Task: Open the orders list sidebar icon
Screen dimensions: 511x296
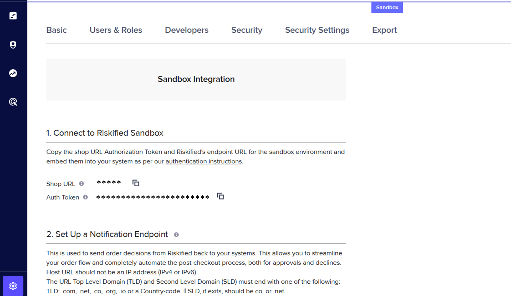Action: (13, 16)
